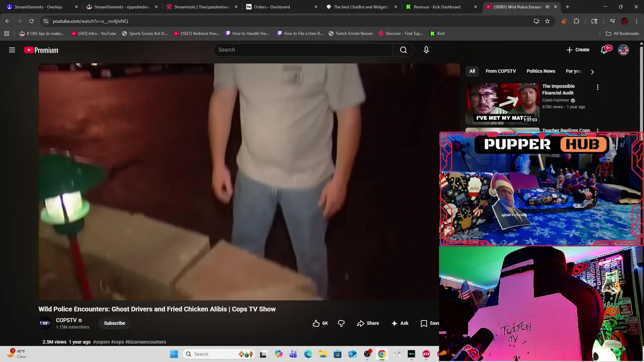Image resolution: width=644 pixels, height=362 pixels.
Task: Open the Chrome profile avatar
Action: pos(624,21)
